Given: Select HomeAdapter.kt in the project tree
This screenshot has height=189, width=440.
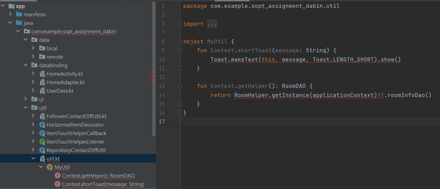Looking at the screenshot, I should tap(66, 82).
